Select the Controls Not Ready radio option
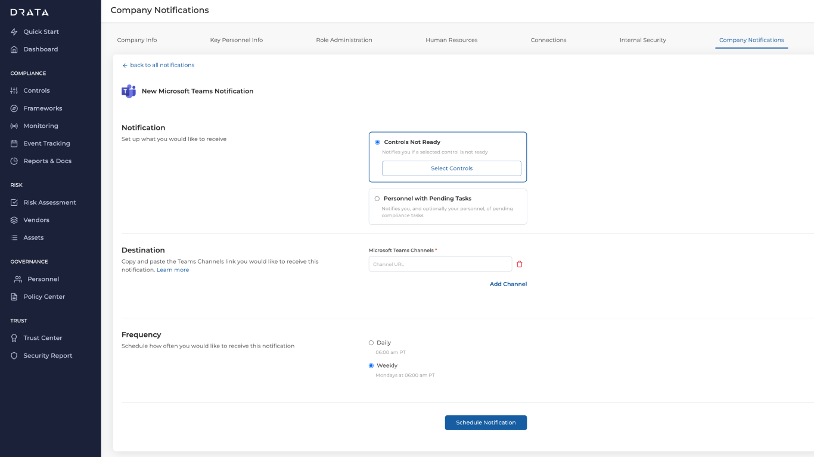814x457 pixels. coord(377,142)
